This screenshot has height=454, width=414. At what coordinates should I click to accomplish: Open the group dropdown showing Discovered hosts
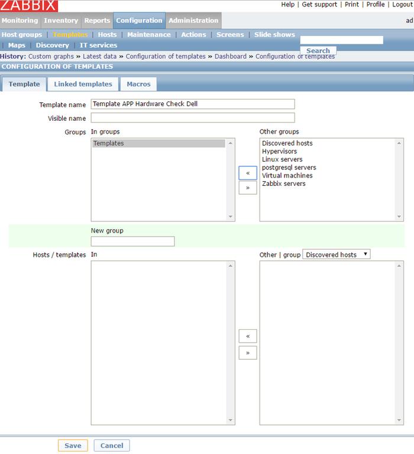pyautogui.click(x=336, y=255)
